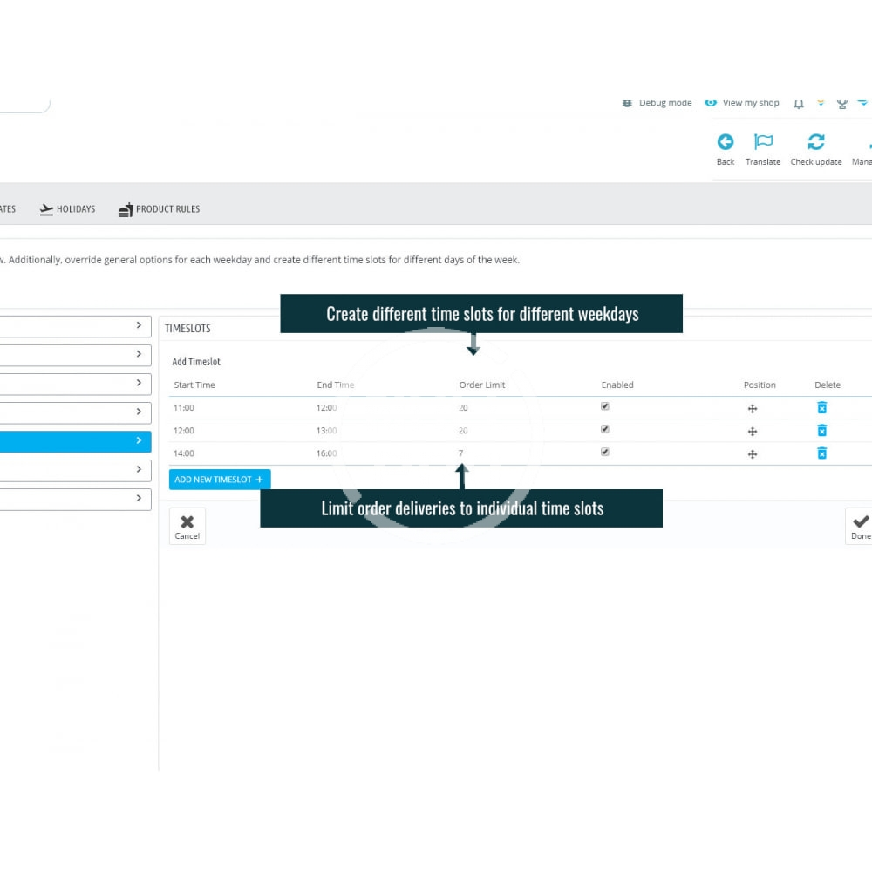The image size is (872, 872).
Task: Click Add New Timeslot button
Action: (x=219, y=480)
